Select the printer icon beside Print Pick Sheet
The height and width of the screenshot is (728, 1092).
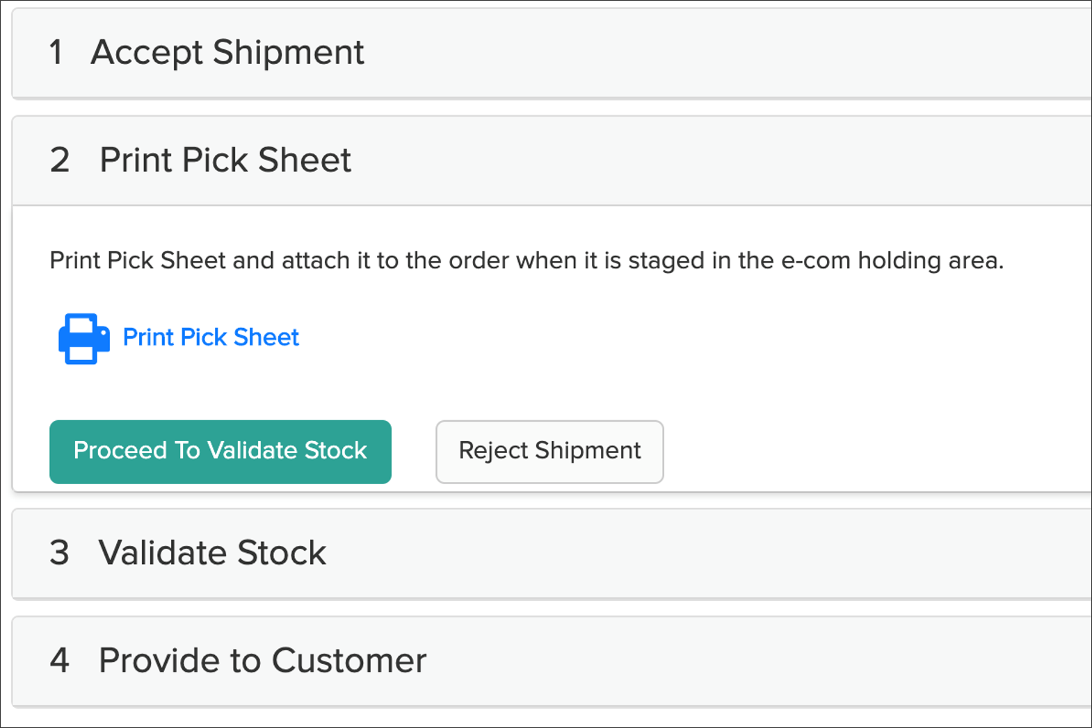tap(83, 338)
